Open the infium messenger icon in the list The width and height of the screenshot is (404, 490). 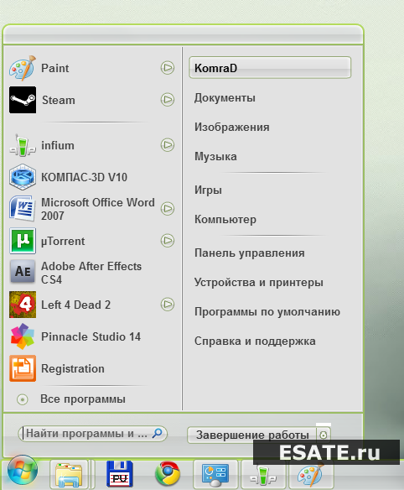[x=23, y=145]
